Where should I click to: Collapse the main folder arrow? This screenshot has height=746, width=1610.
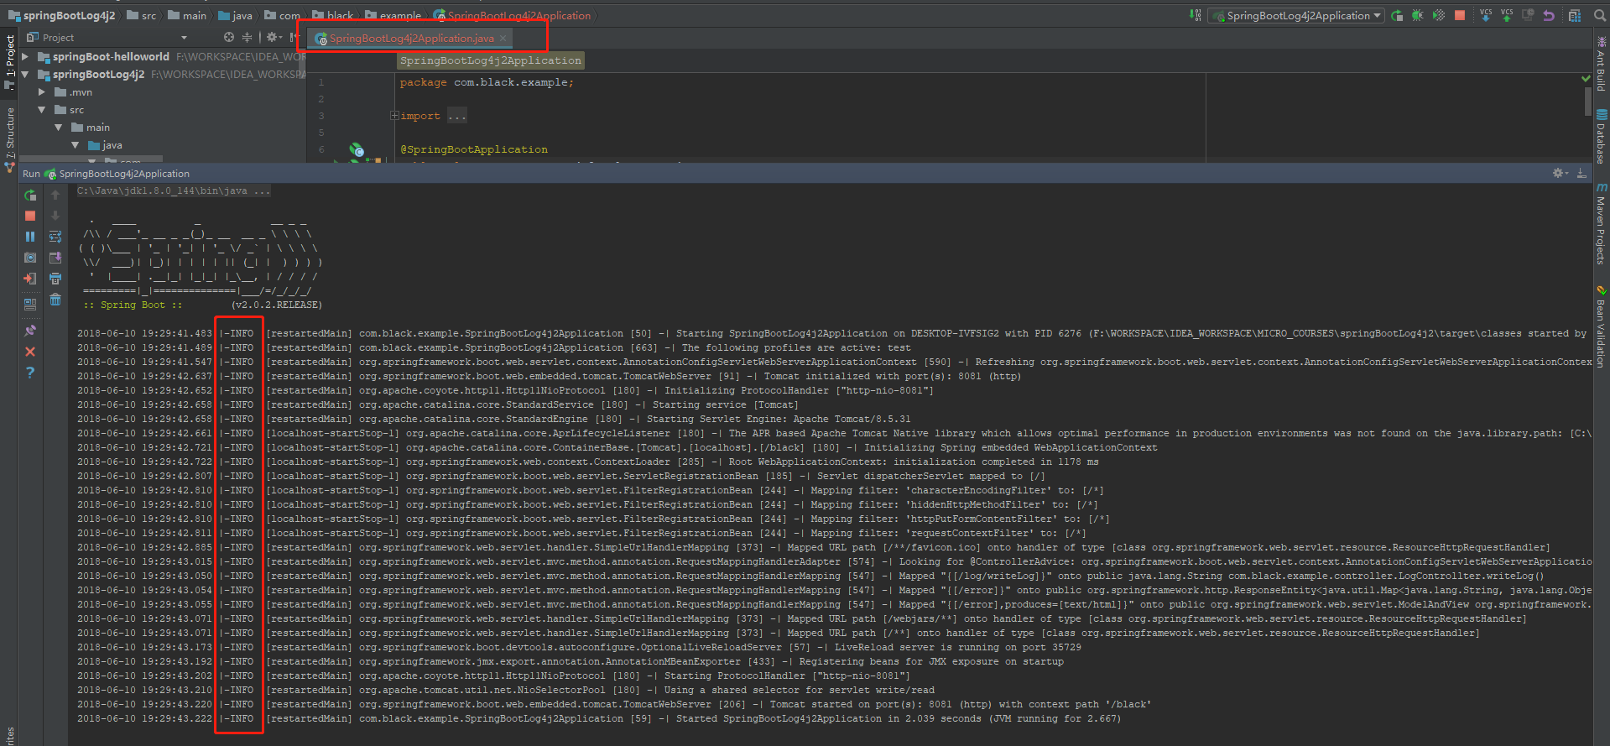(x=59, y=127)
